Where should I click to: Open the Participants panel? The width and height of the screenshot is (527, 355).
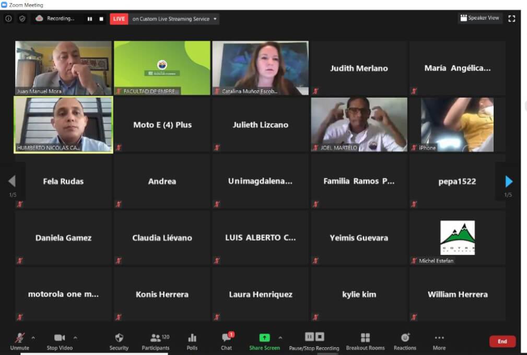pos(156,341)
